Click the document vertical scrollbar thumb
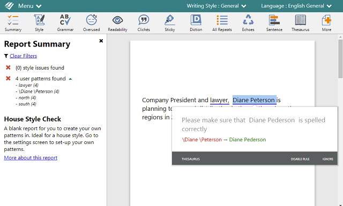Viewport: 343px width, 206px height. tap(340, 59)
